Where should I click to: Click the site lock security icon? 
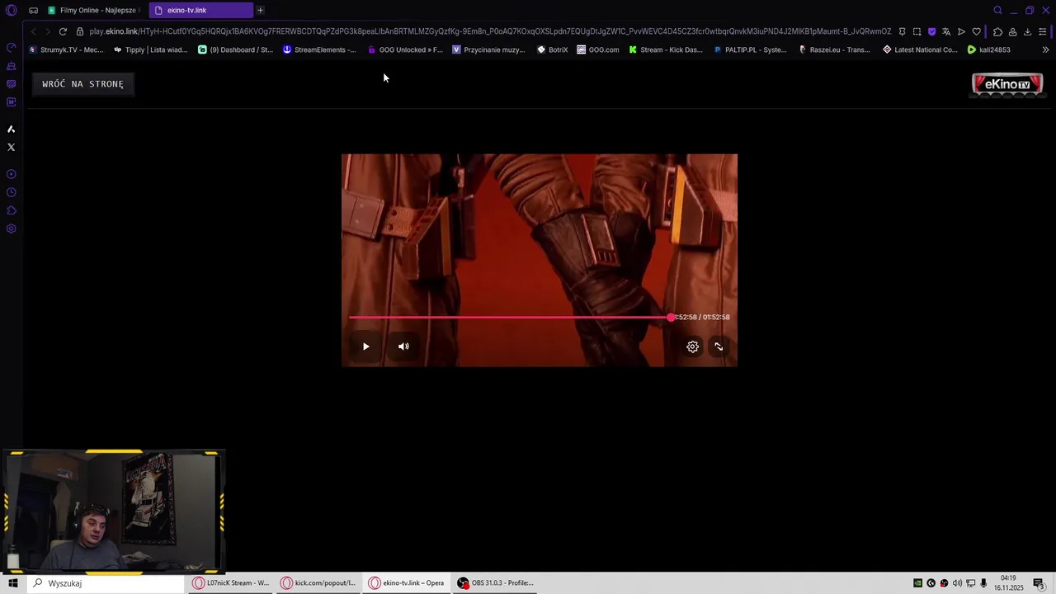[x=80, y=31]
